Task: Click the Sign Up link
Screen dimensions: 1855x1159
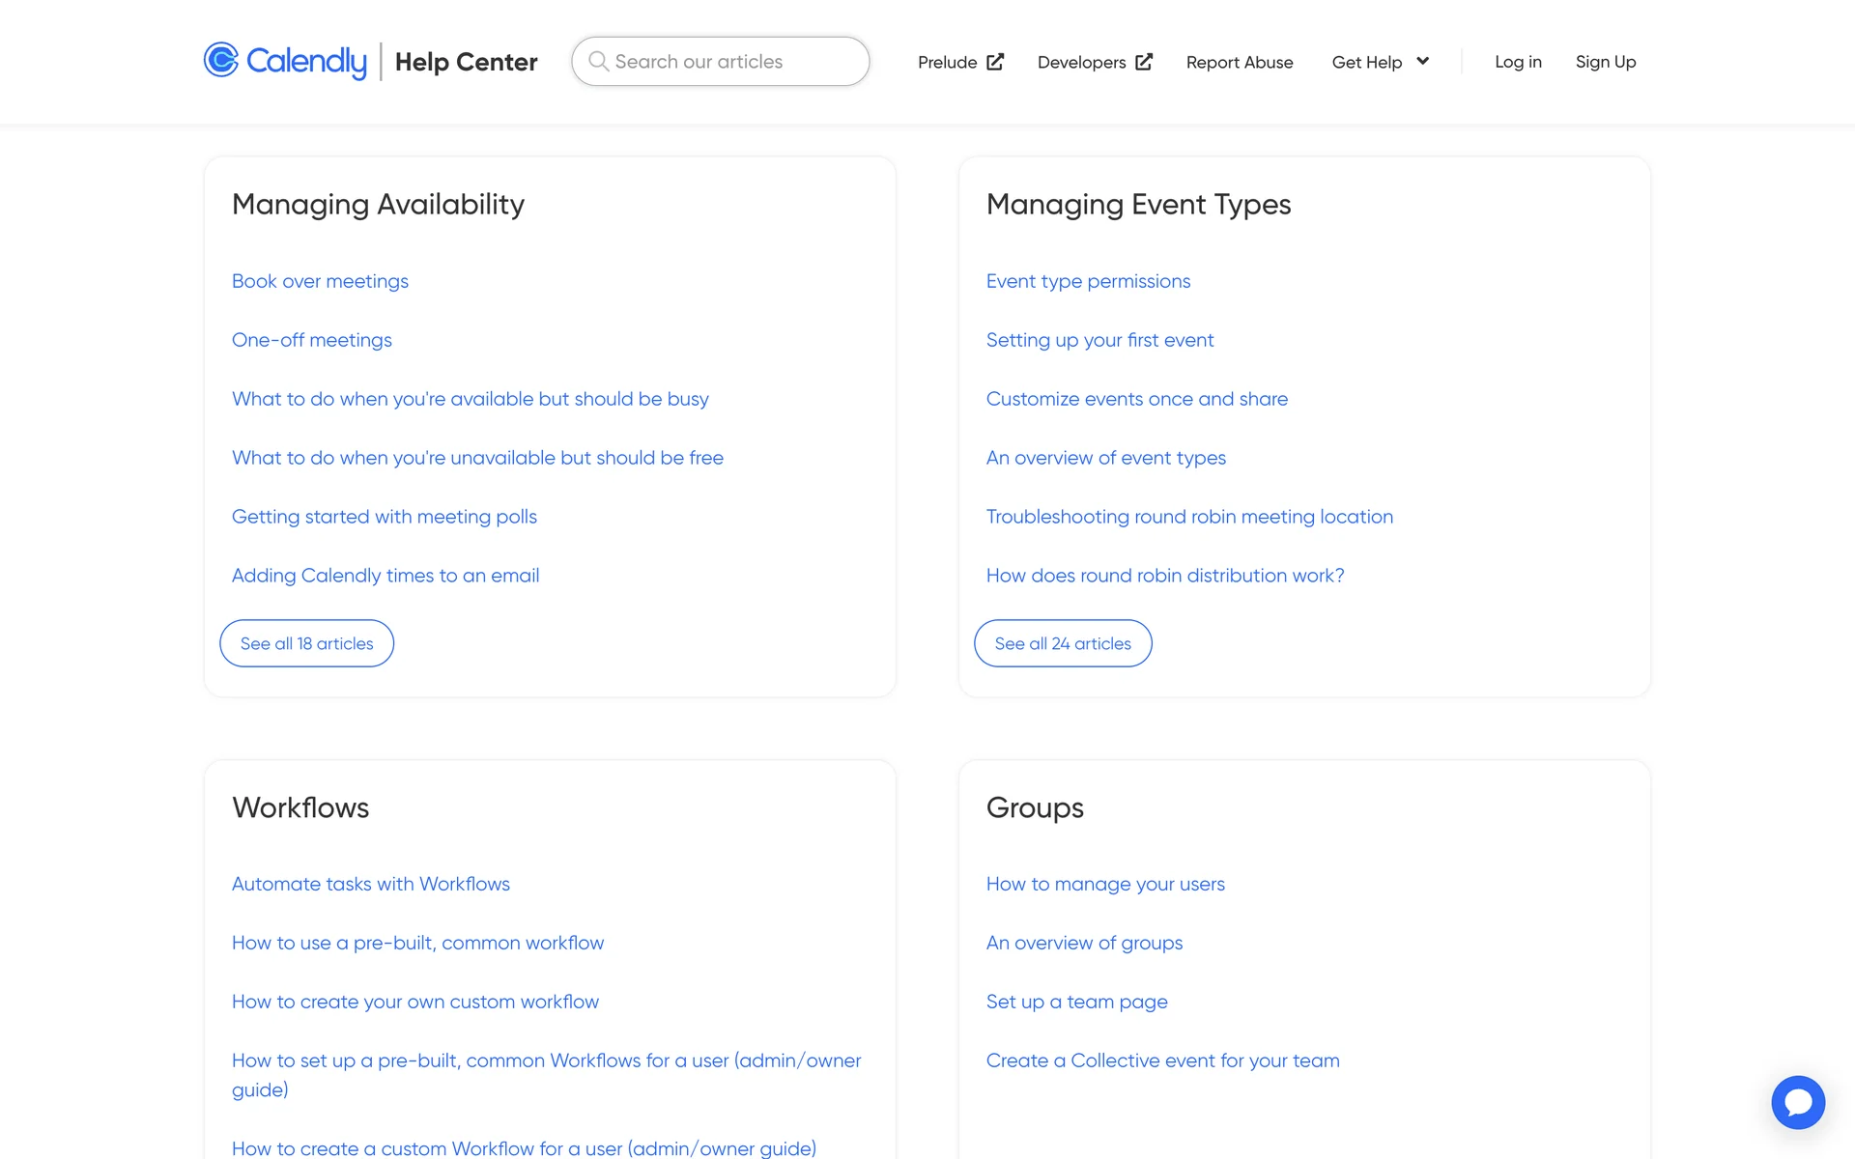Action: pos(1605,62)
